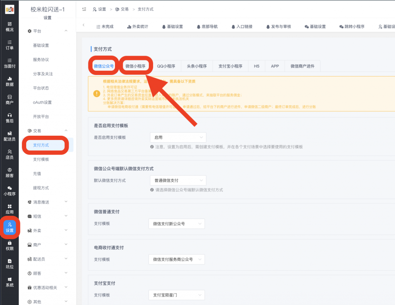This screenshot has width=395, height=305.
Task: Open the 商户 sidebar section
Action: pyautogui.click(x=9, y=99)
